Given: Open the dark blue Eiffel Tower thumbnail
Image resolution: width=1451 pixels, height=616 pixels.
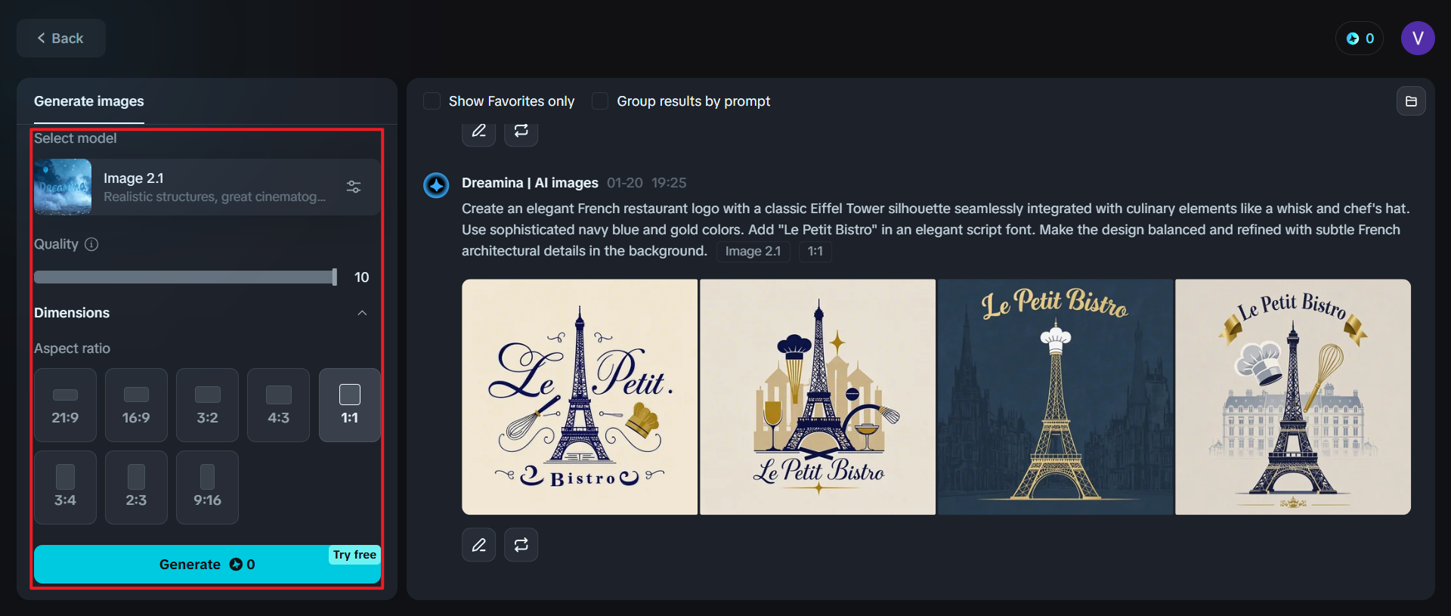Looking at the screenshot, I should click(x=1055, y=397).
